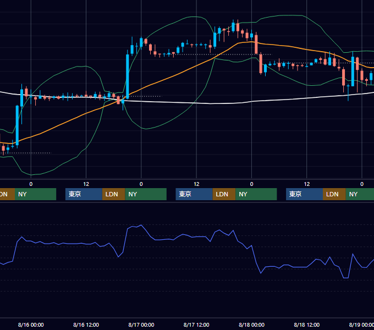Click the 8/18 00:00 date label

pyautogui.click(x=252, y=324)
